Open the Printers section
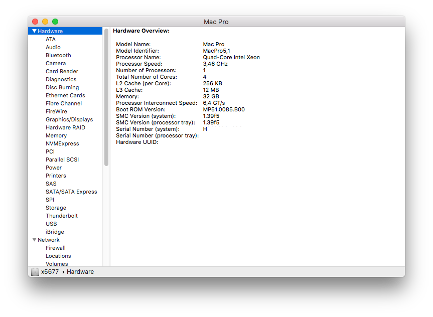Image resolution: width=433 pixels, height=317 pixels. pos(56,176)
